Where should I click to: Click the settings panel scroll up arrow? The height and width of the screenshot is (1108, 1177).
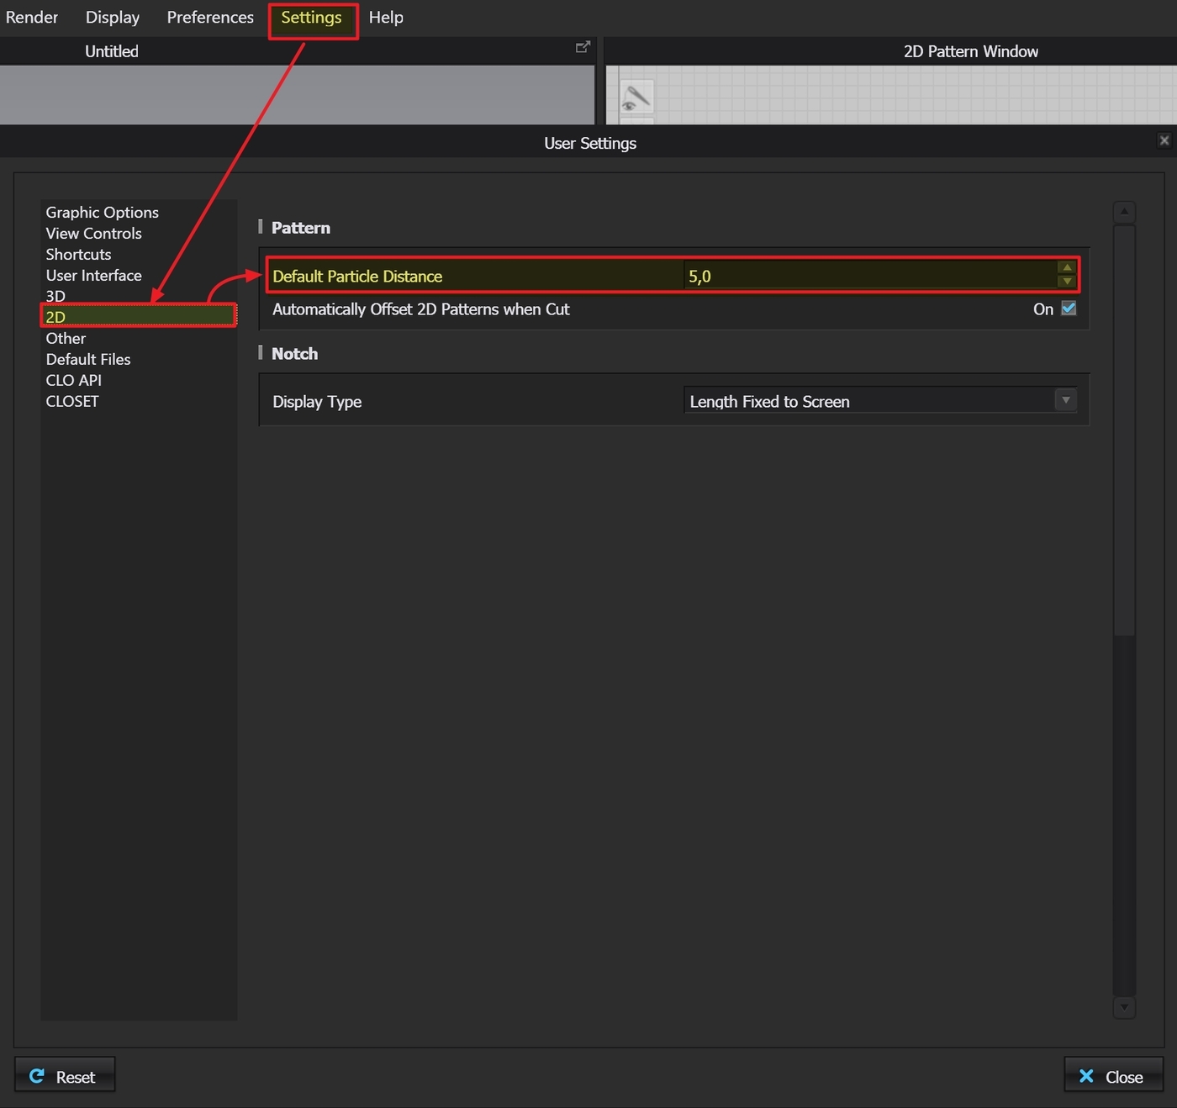pos(1124,212)
